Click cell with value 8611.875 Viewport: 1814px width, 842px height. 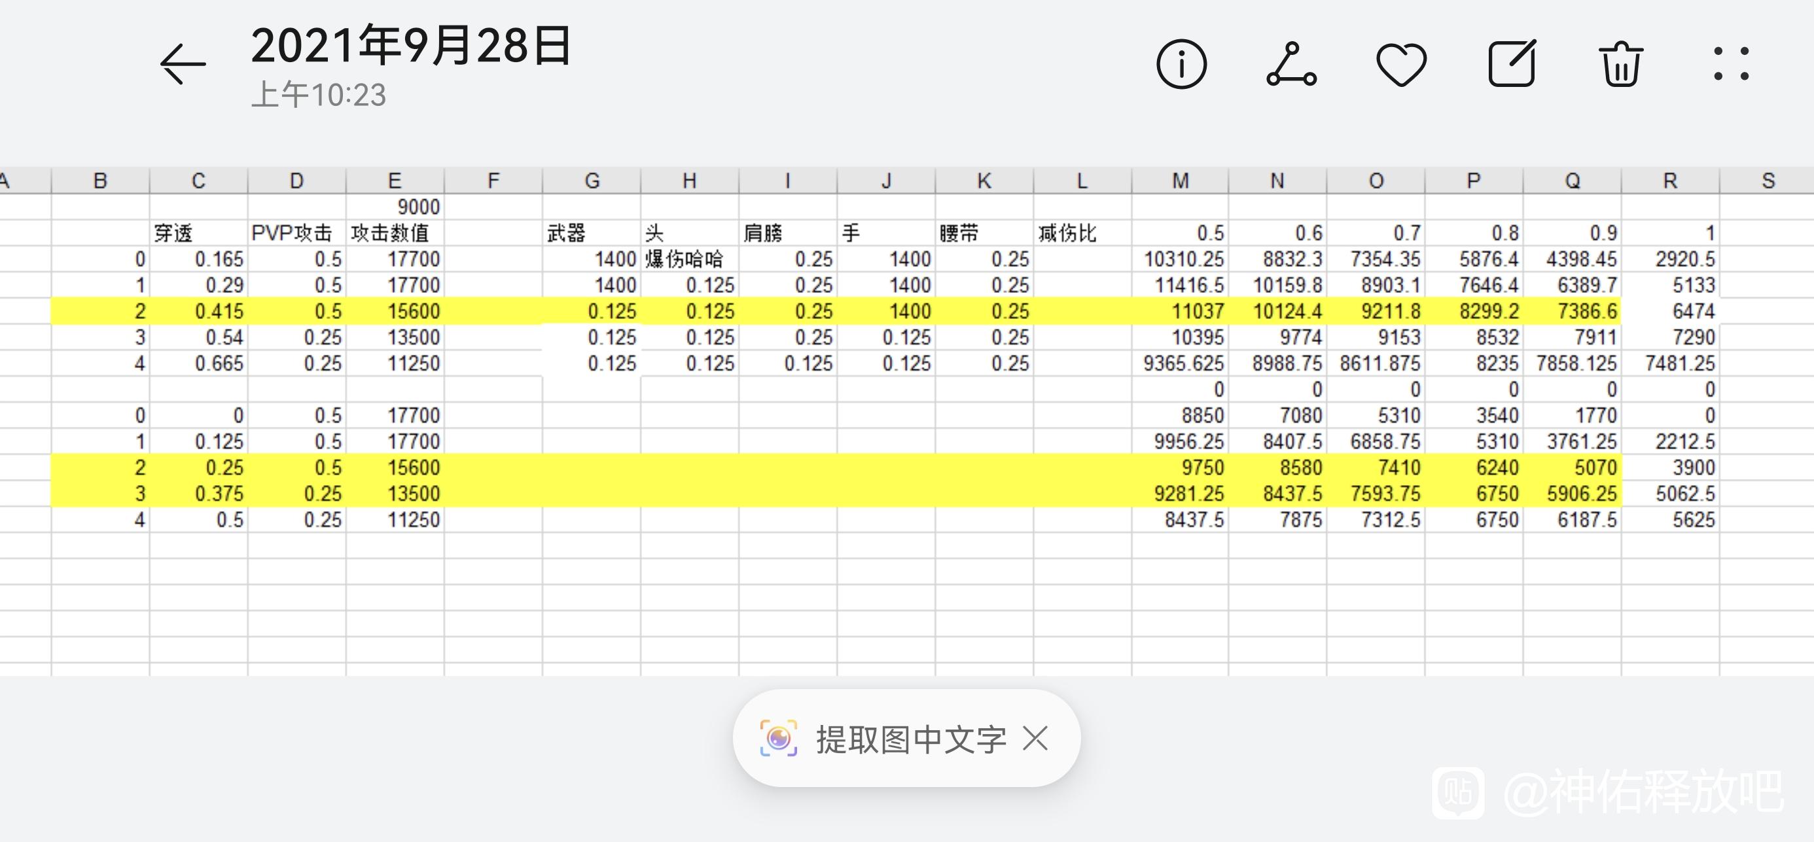click(x=1376, y=363)
